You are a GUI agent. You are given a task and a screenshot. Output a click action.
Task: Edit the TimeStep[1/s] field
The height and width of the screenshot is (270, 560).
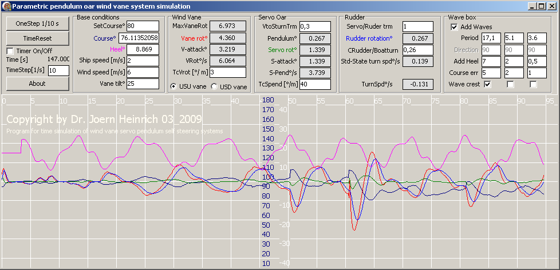[x=58, y=70]
